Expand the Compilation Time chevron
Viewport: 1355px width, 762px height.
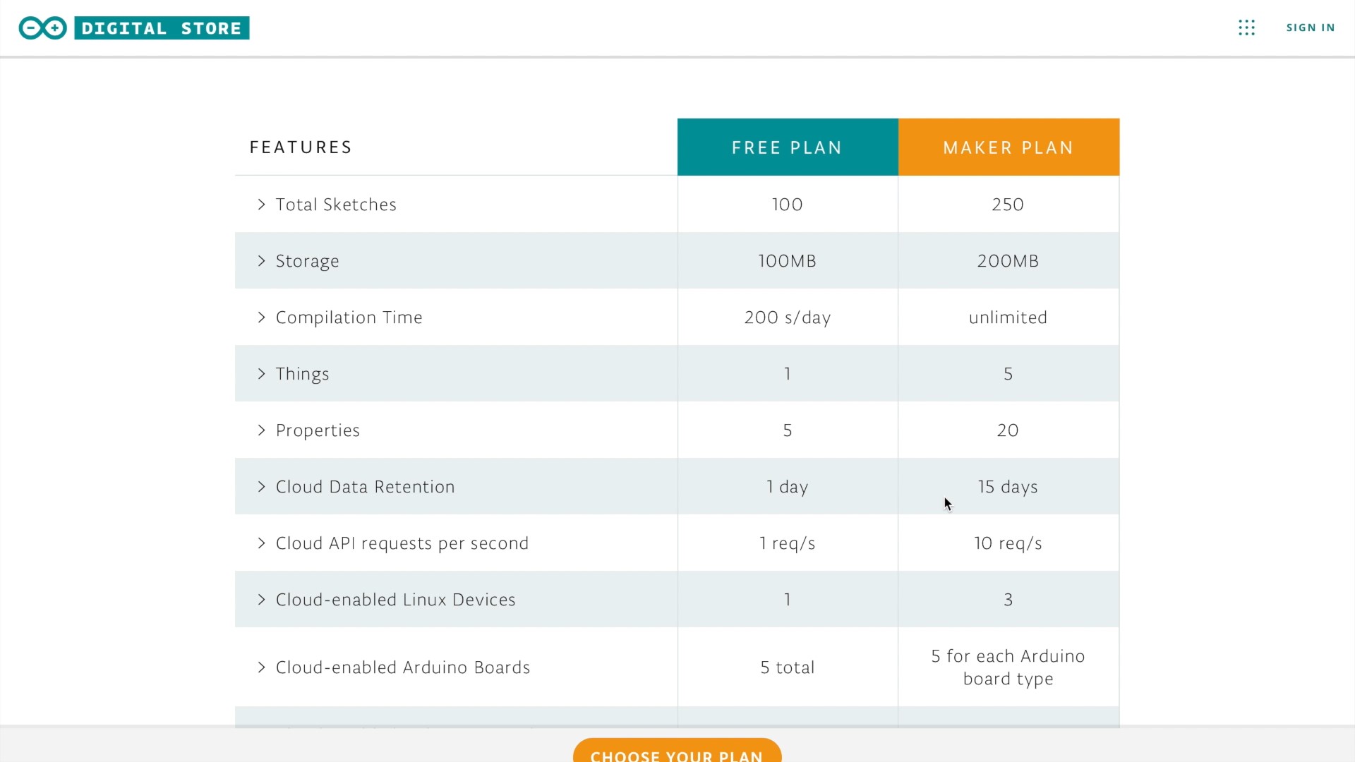(x=262, y=317)
